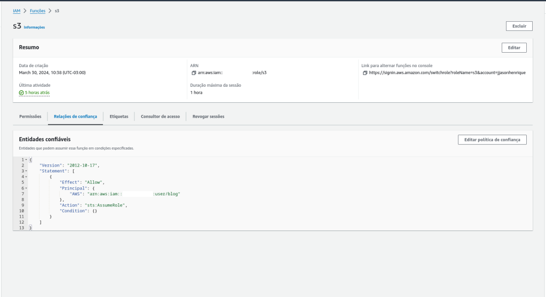Open the Informações link next to s3
546x297 pixels.
[34, 27]
